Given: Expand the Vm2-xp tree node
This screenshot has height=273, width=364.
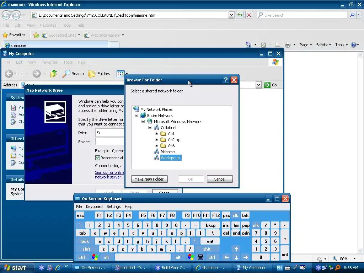Looking at the screenshot, I should click(x=156, y=139).
